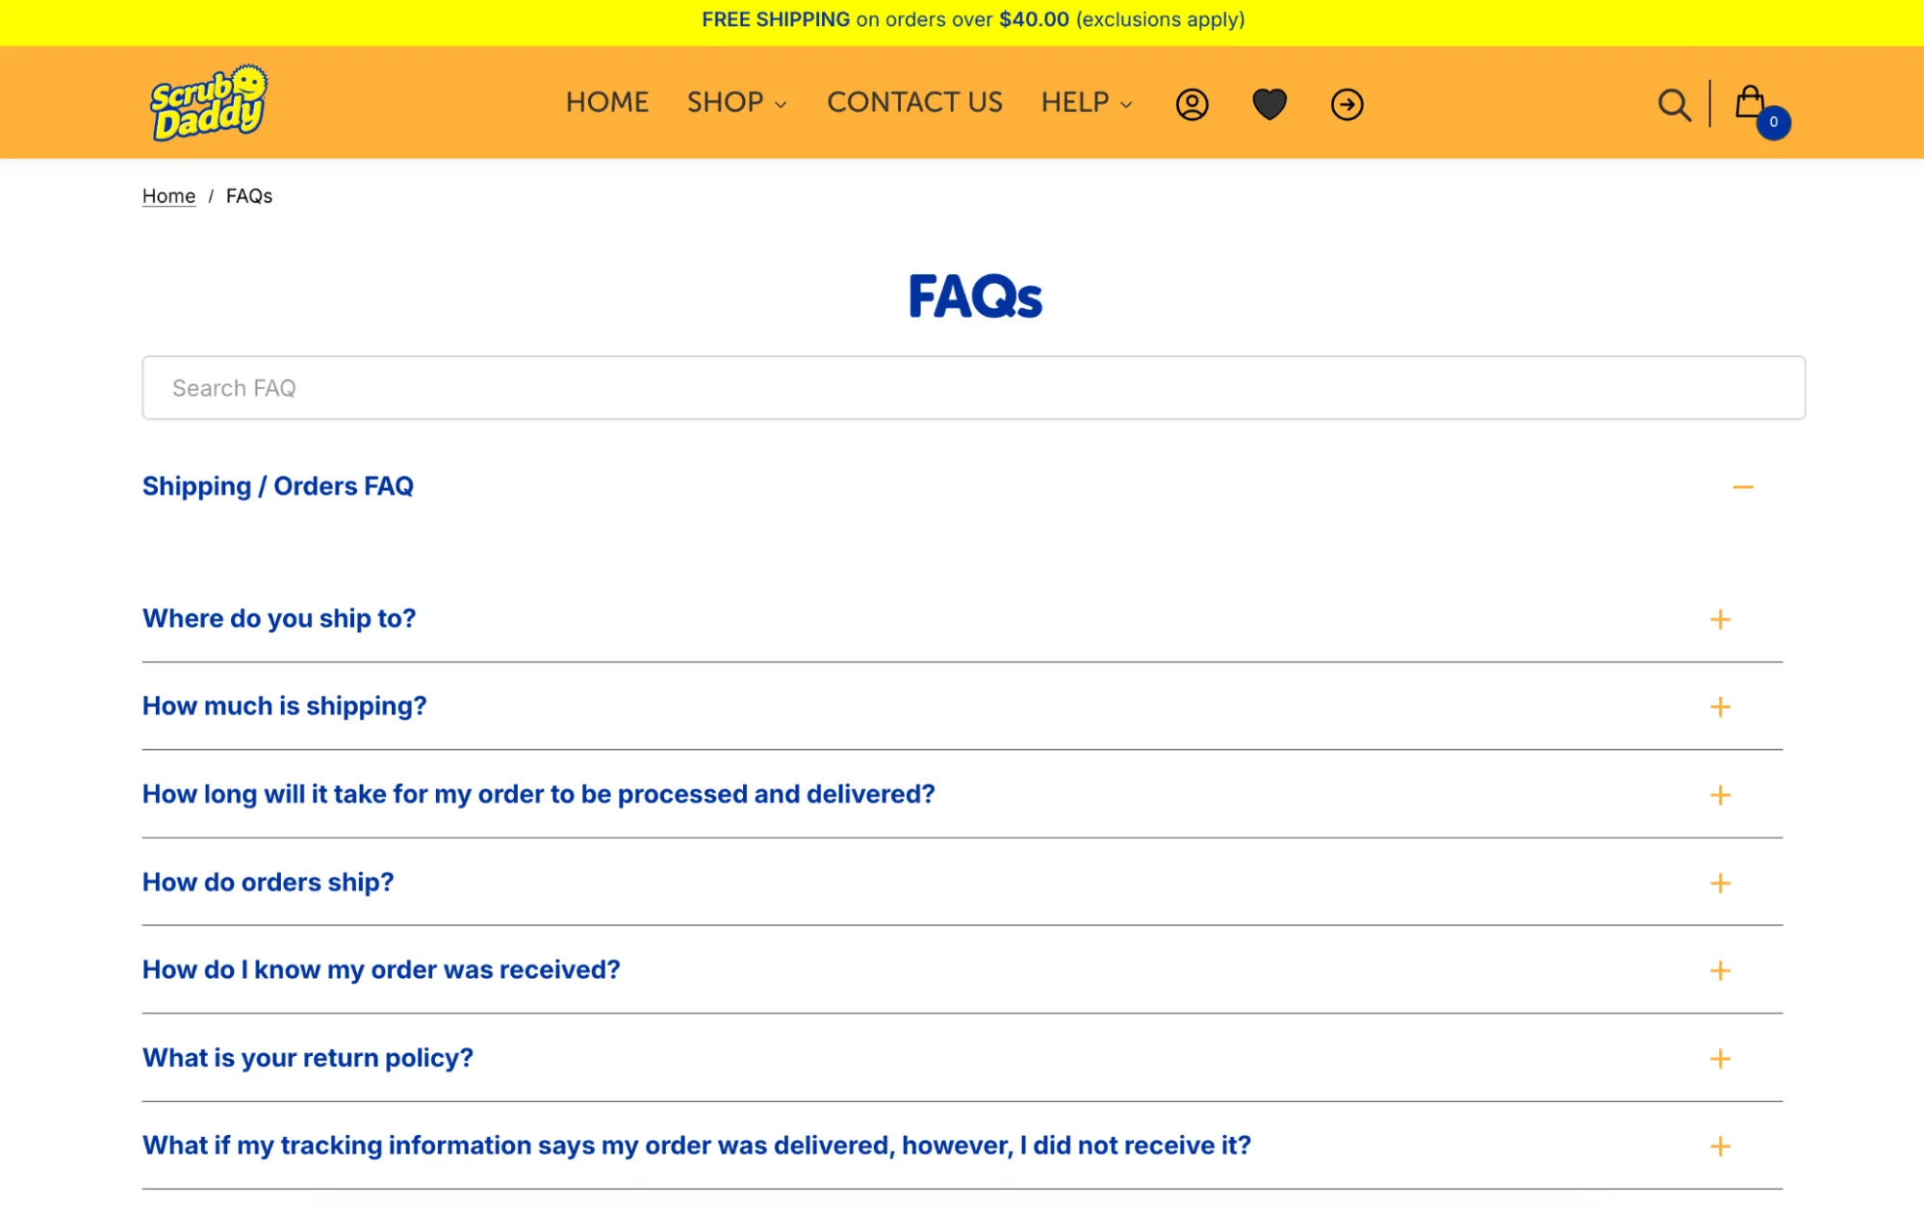Image resolution: width=1924 pixels, height=1210 pixels.
Task: Open CONTACT US page
Action: (914, 102)
